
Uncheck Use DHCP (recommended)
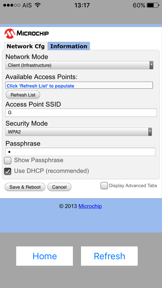click(x=8, y=171)
